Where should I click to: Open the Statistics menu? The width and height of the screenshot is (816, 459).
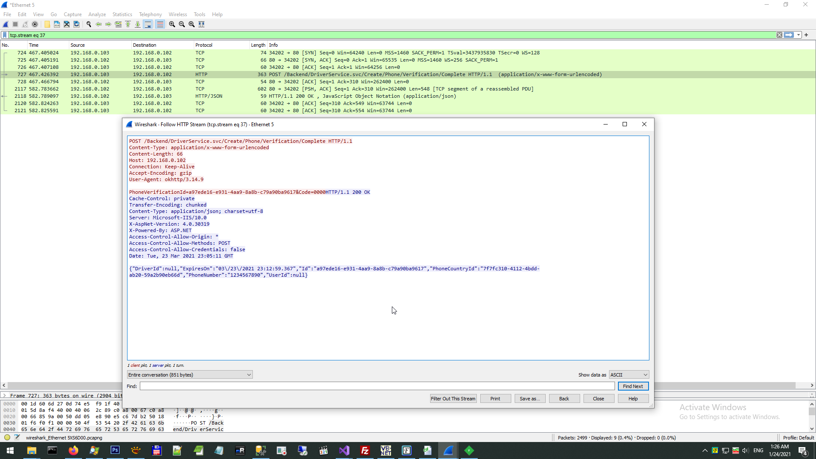pyautogui.click(x=122, y=14)
